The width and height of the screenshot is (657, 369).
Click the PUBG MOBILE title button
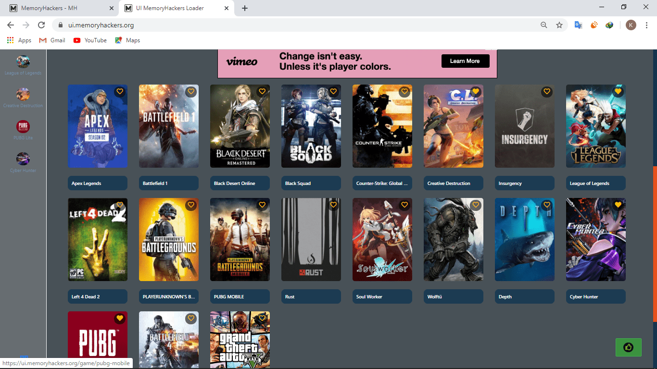pos(240,296)
